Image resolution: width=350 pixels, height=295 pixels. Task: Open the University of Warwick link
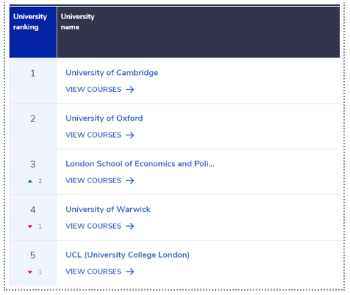(x=108, y=210)
